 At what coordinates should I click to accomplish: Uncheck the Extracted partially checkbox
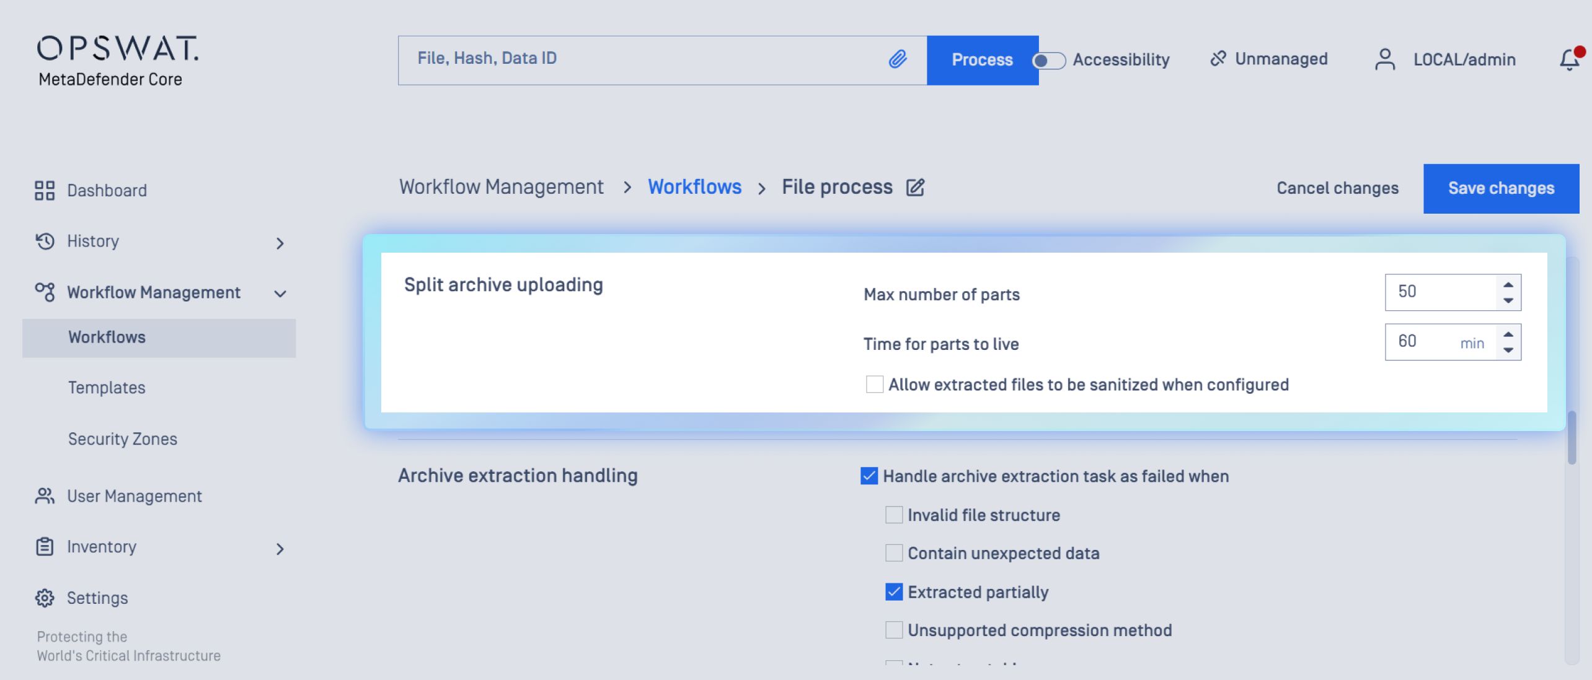pyautogui.click(x=893, y=592)
